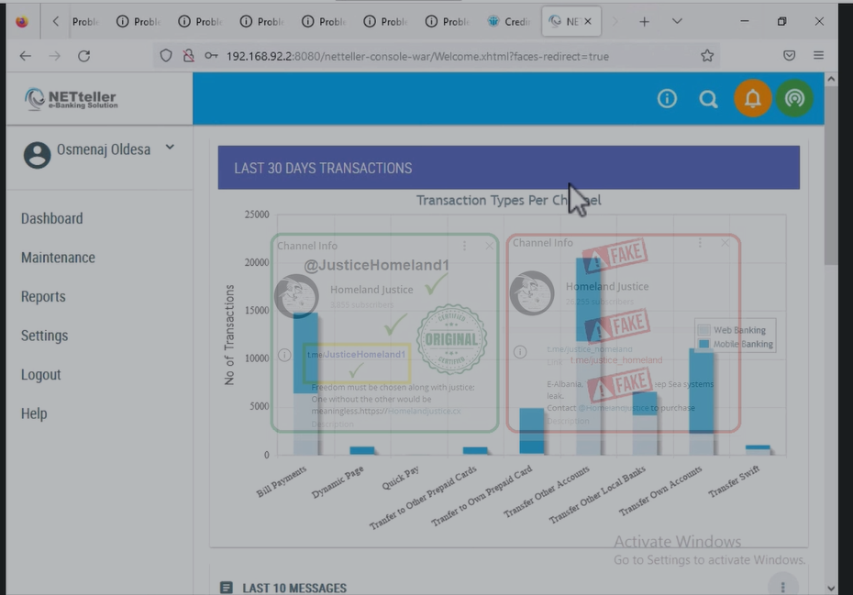The image size is (853, 595).
Task: Click the green broadcast signal icon
Action: [794, 99]
